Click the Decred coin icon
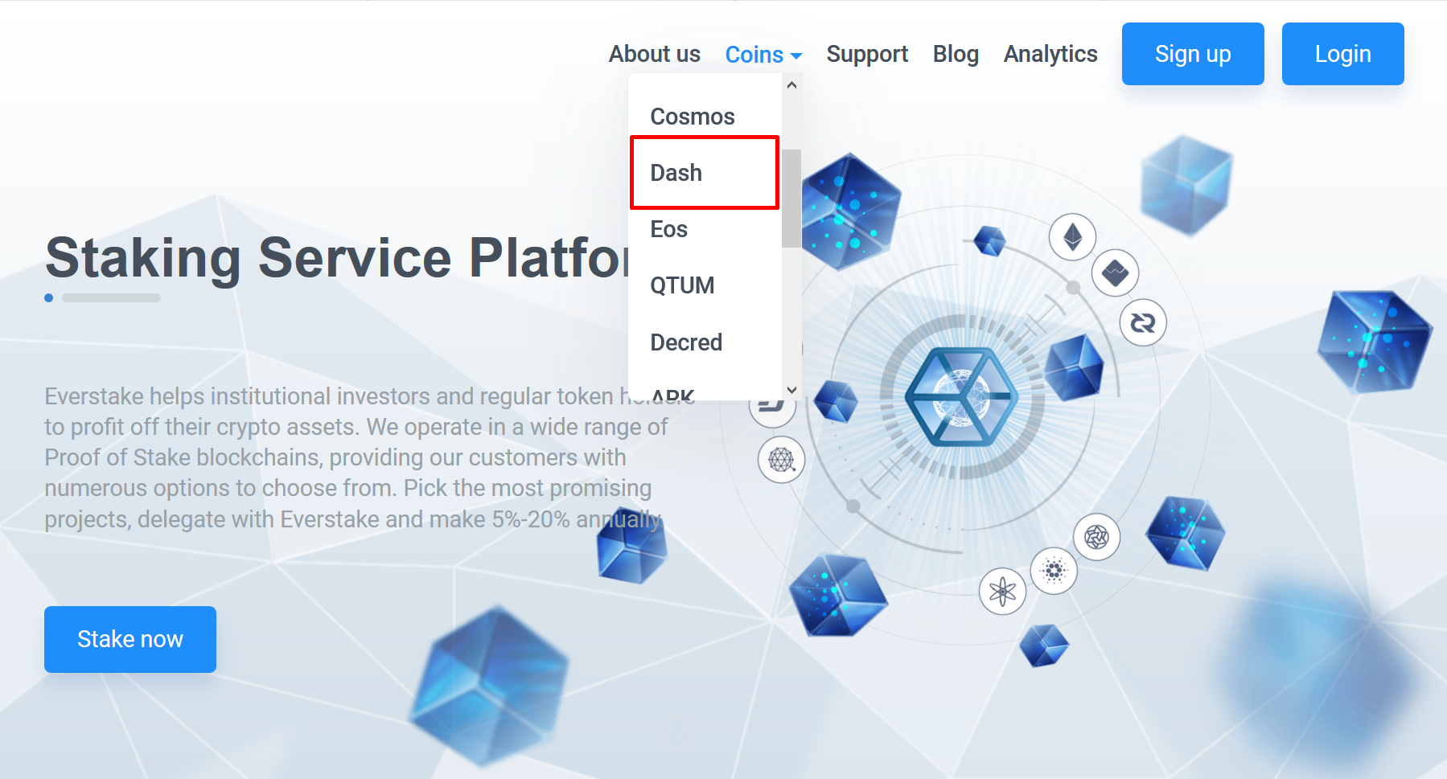1447x779 pixels. coord(1143,322)
